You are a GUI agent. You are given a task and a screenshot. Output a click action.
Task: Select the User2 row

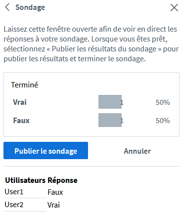(x=32, y=205)
